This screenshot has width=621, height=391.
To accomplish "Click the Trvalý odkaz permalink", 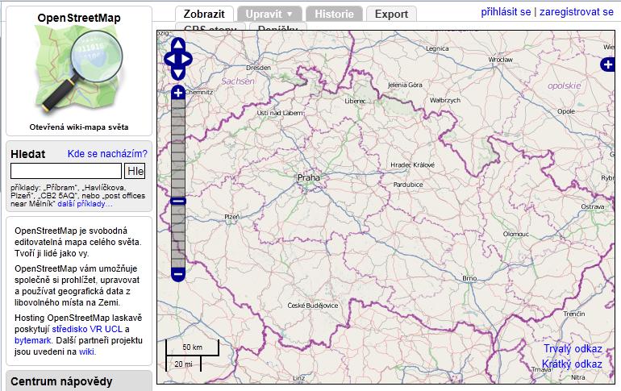I will [x=573, y=348].
